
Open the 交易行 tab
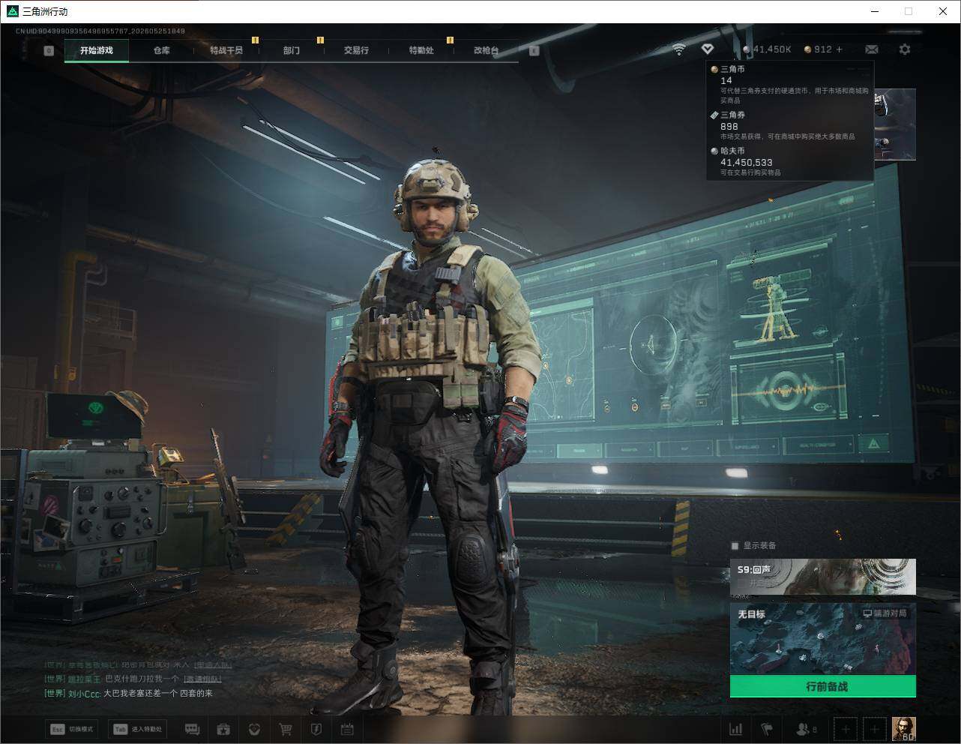pyautogui.click(x=356, y=50)
